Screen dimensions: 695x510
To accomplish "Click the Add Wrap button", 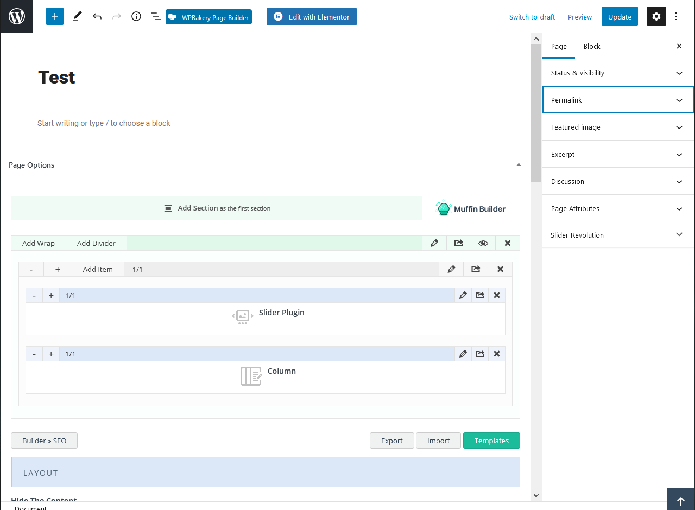I will [x=39, y=243].
